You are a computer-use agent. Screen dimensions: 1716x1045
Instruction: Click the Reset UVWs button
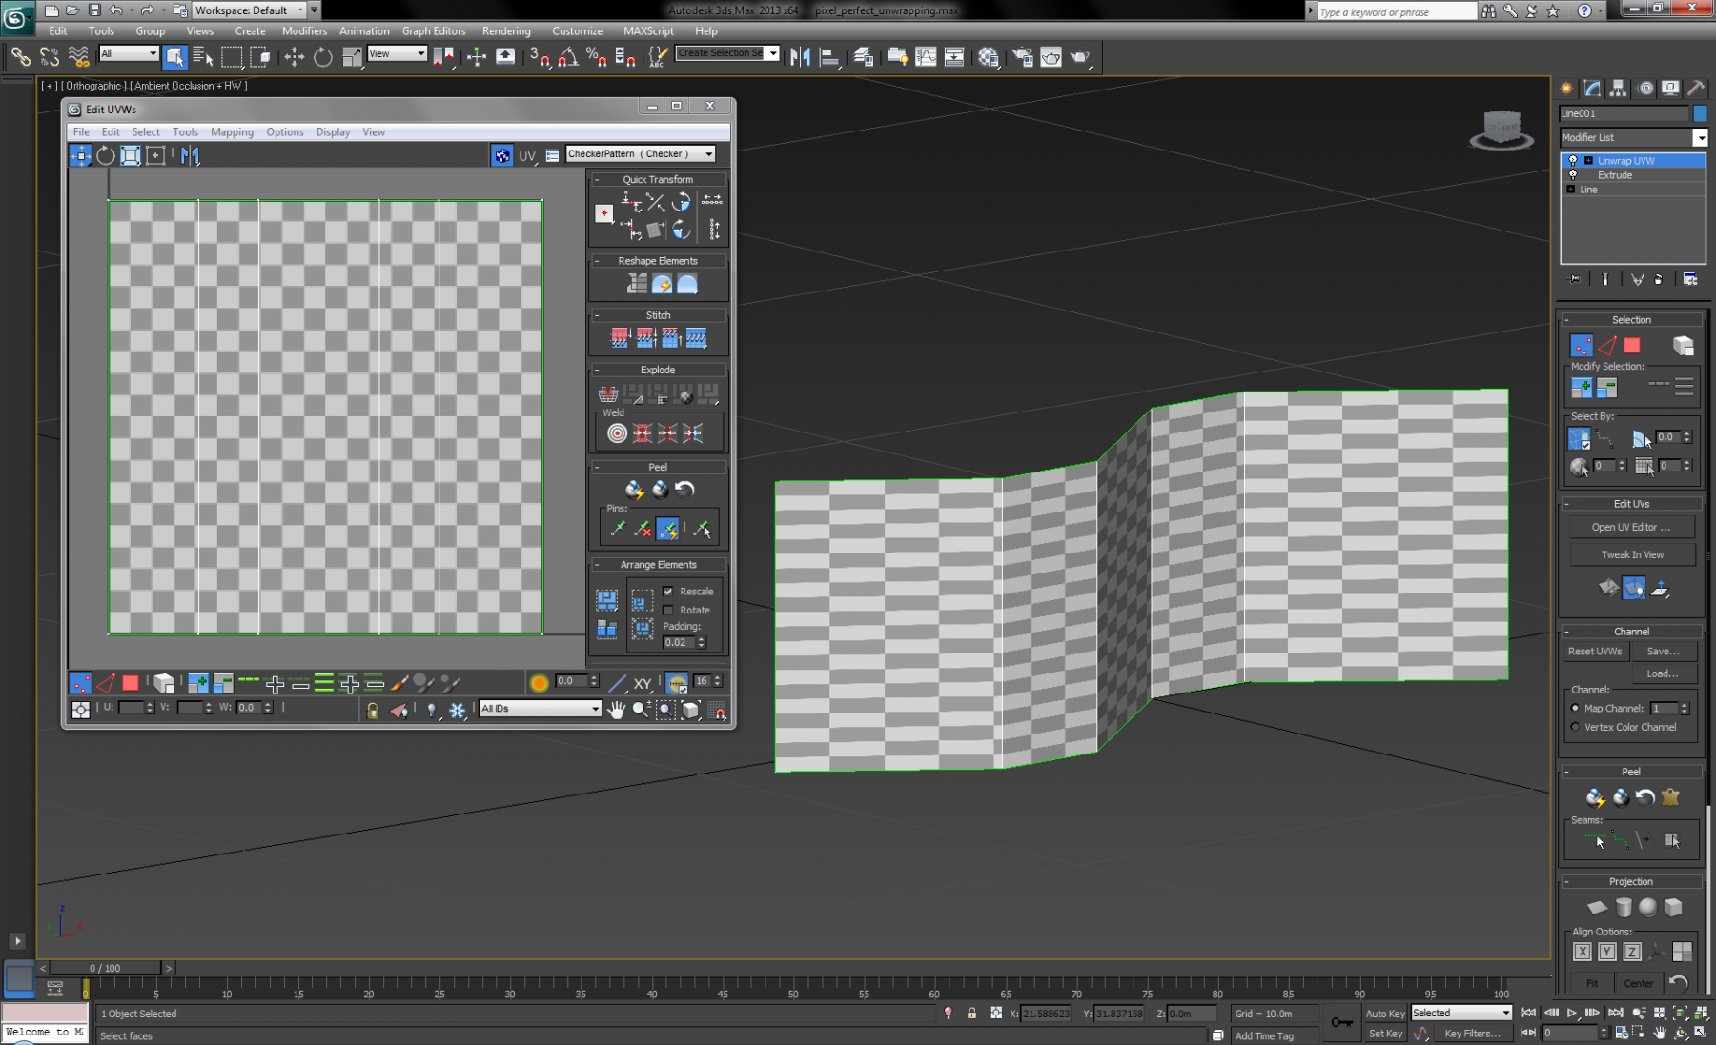[x=1594, y=651]
